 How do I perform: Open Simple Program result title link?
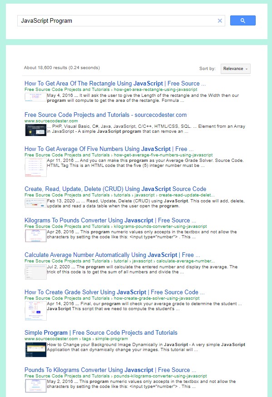point(101,332)
